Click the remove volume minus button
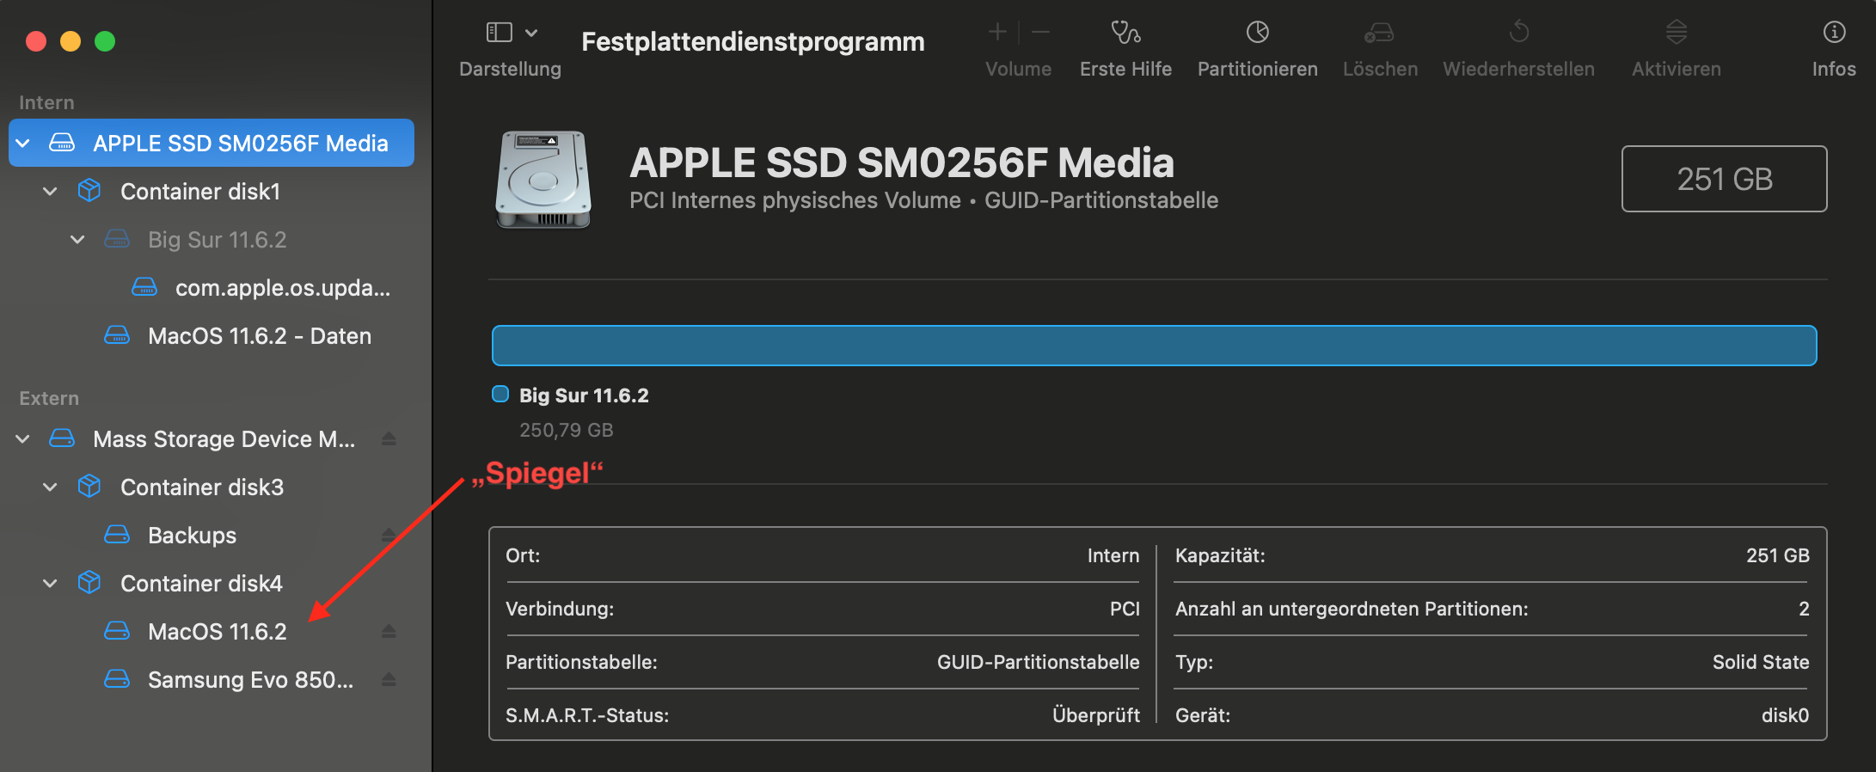1876x772 pixels. click(x=1040, y=33)
